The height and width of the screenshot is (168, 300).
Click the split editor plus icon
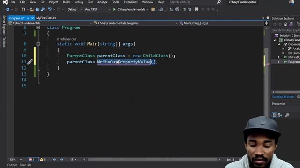266,23
